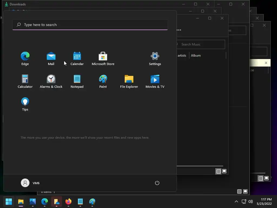Image resolution: width=277 pixels, height=208 pixels.
Task: Open File Explorer from the taskbar
Action: (21, 201)
